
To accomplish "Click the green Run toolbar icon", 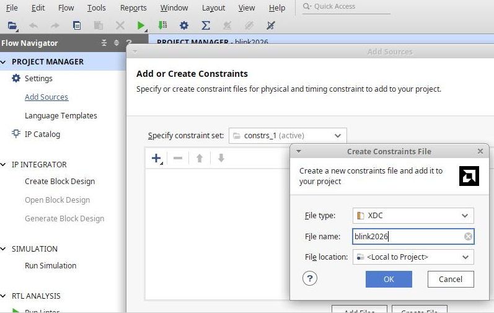I will click(141, 25).
